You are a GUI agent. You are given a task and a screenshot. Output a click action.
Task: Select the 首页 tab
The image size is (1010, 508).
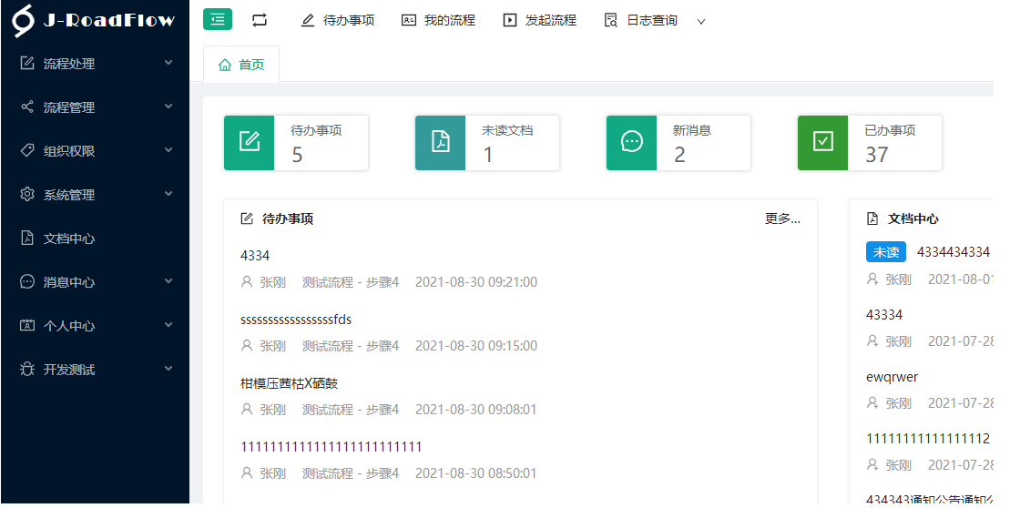pos(241,65)
